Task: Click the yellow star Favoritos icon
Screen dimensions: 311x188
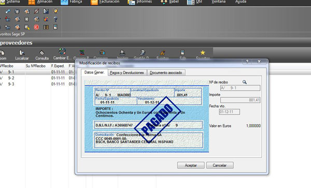Action: click(x=203, y=52)
